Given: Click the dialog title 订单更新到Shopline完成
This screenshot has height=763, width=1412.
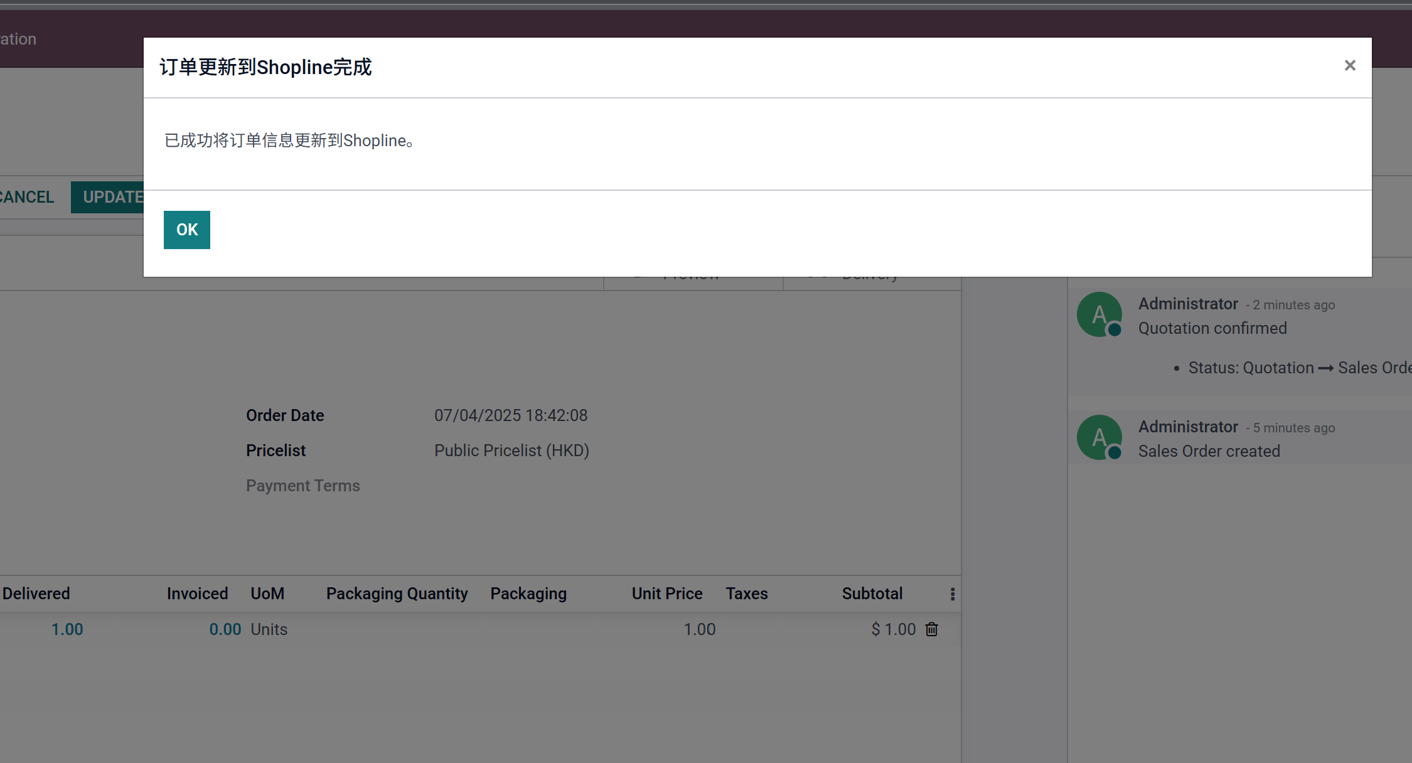Looking at the screenshot, I should (x=266, y=67).
